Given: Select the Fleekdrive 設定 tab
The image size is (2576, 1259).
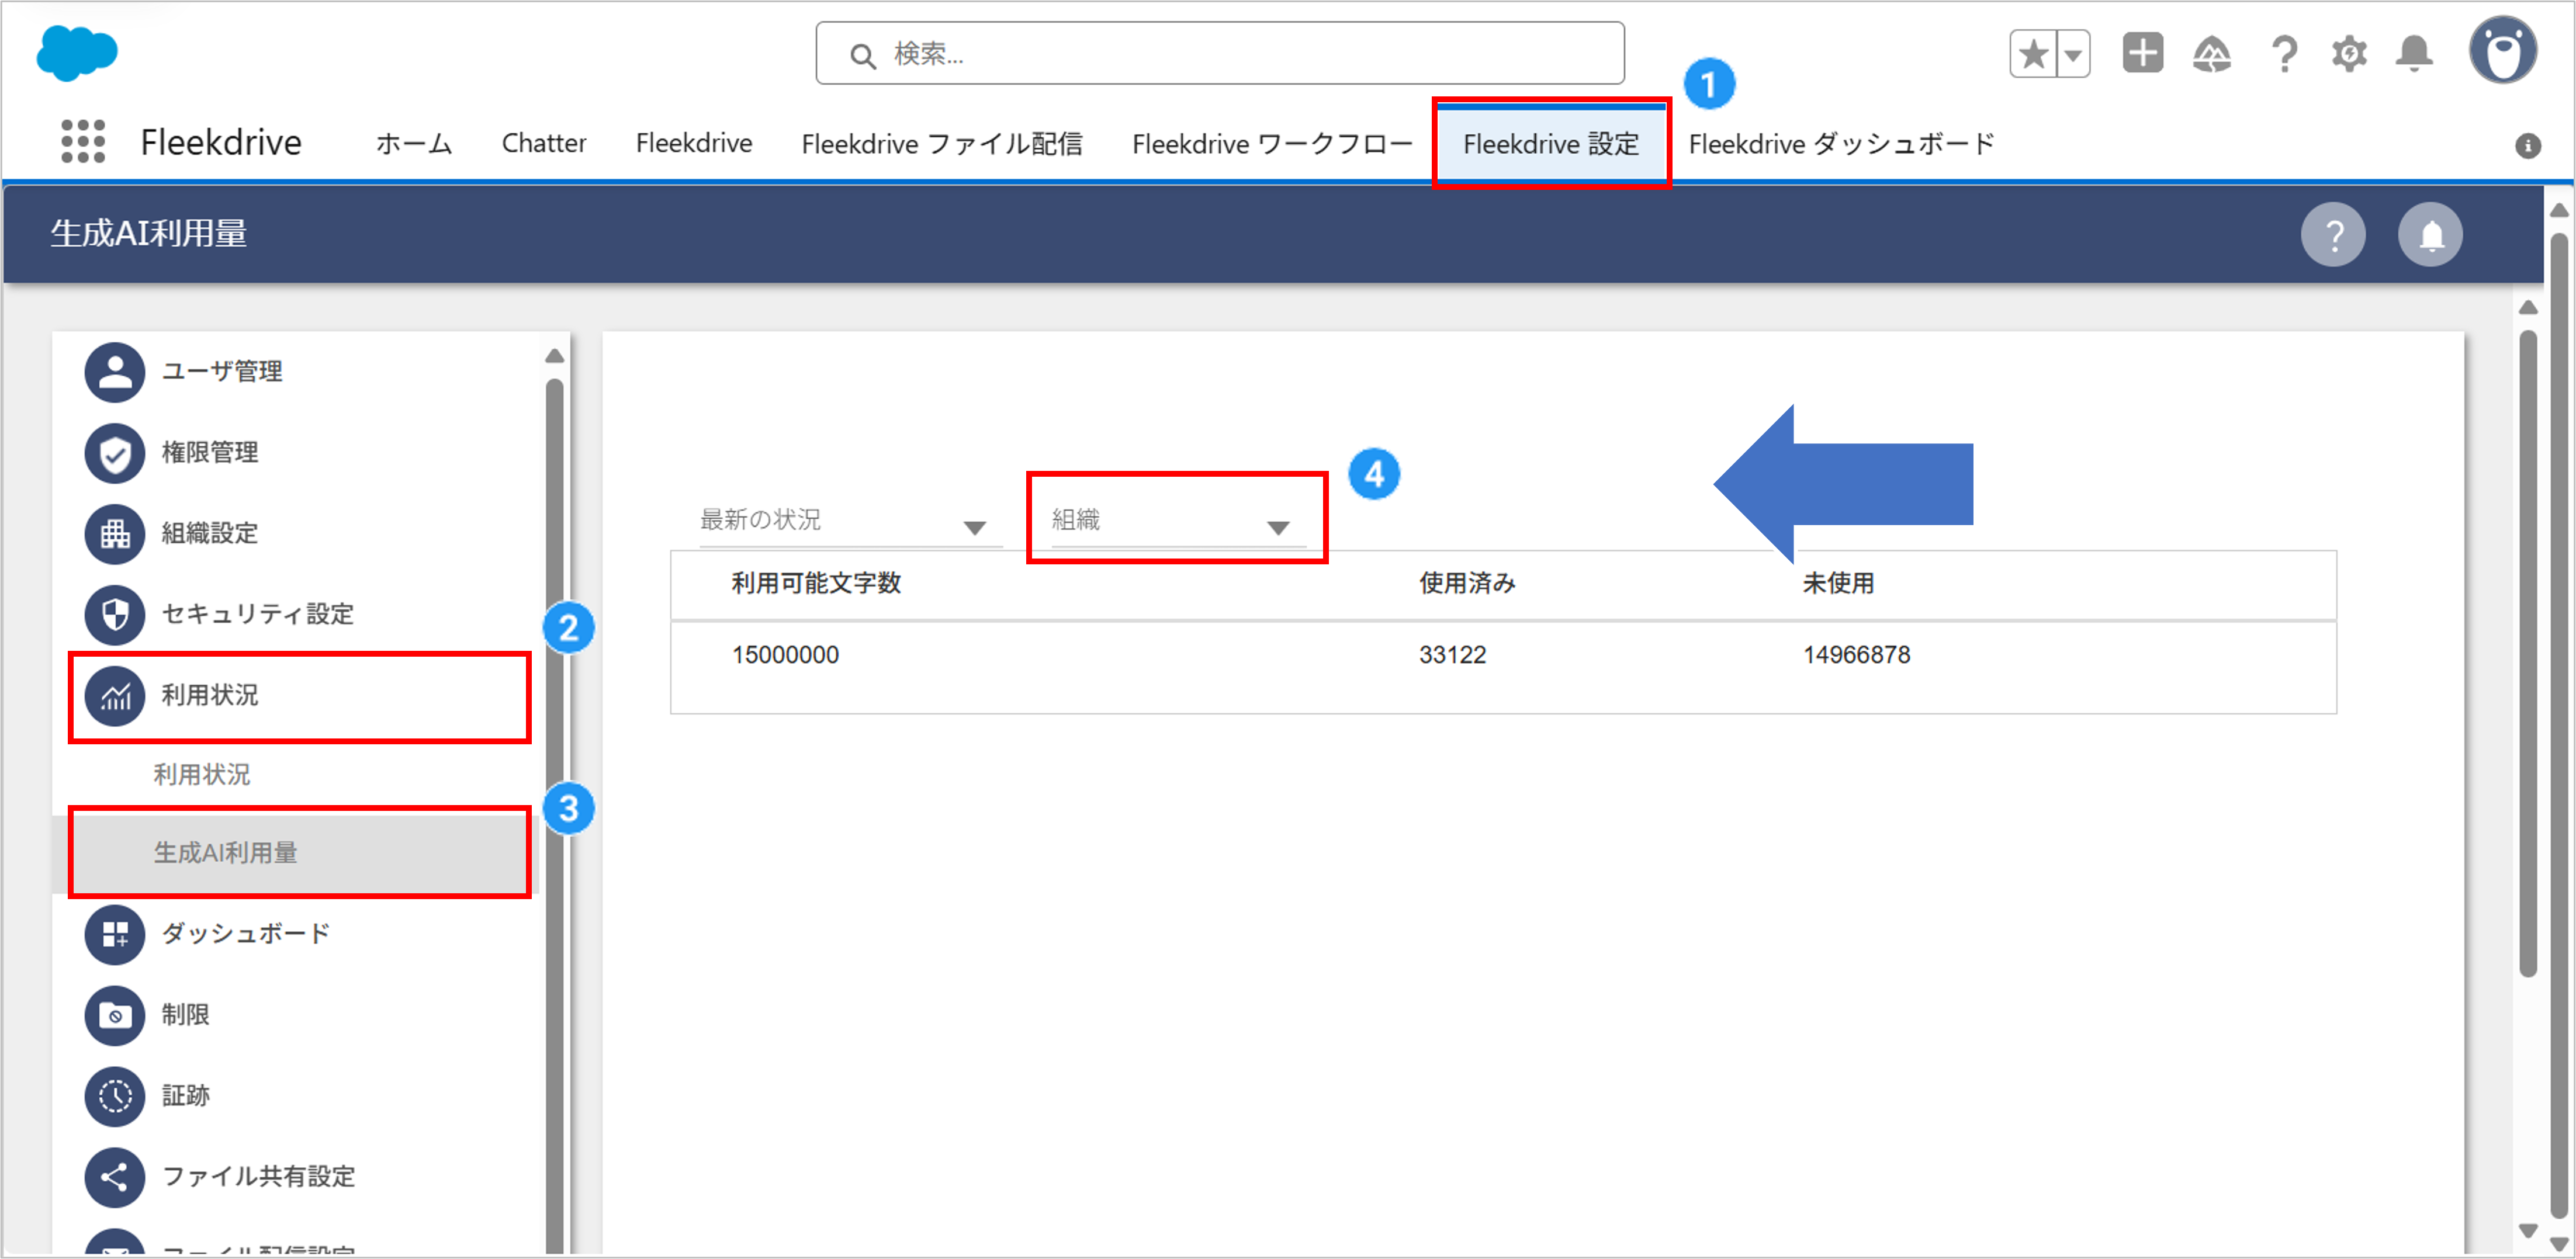Looking at the screenshot, I should (x=1551, y=144).
